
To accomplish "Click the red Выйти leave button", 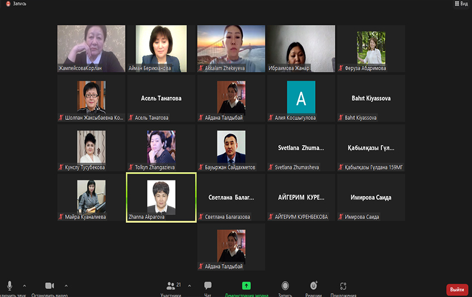I will pos(457,289).
